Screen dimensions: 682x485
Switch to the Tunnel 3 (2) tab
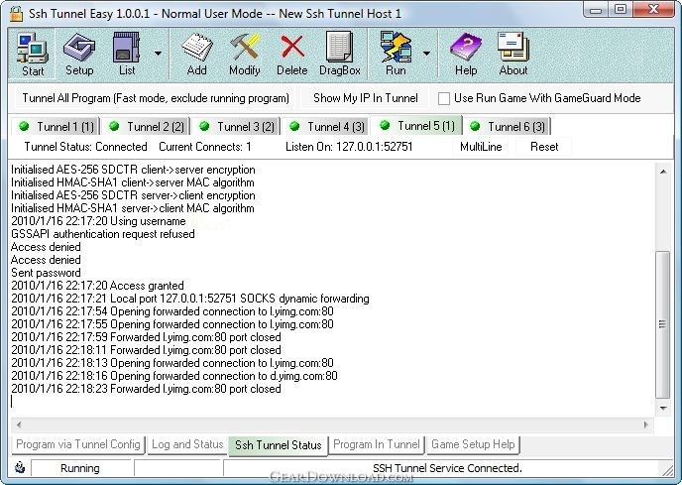pos(236,127)
